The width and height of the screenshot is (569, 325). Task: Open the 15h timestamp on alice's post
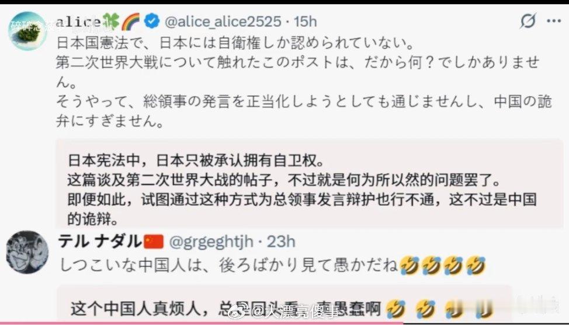tap(305, 22)
